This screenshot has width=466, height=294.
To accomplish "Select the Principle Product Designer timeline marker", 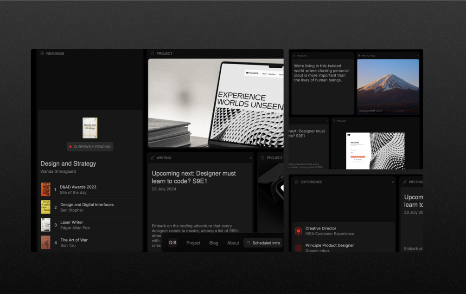I will (x=299, y=248).
